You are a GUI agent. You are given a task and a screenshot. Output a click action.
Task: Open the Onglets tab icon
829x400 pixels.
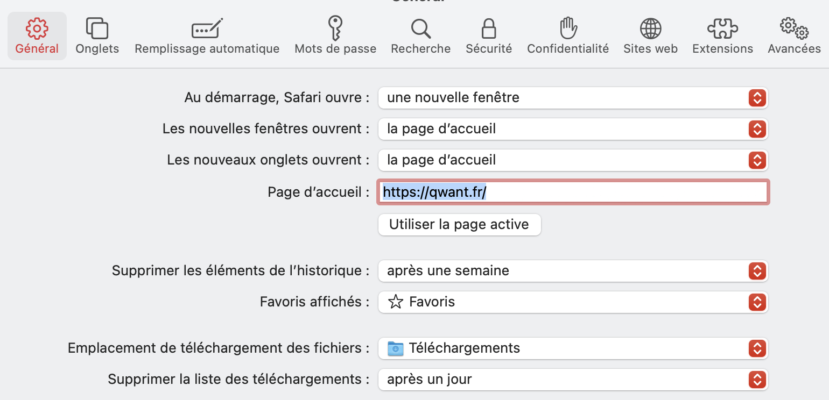(x=97, y=28)
